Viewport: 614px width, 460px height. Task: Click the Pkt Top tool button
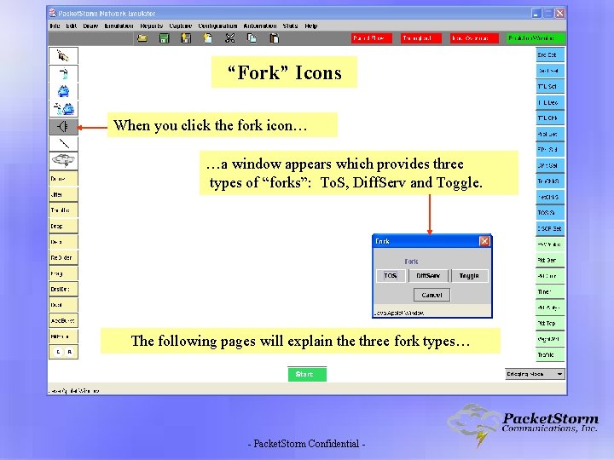click(x=550, y=324)
